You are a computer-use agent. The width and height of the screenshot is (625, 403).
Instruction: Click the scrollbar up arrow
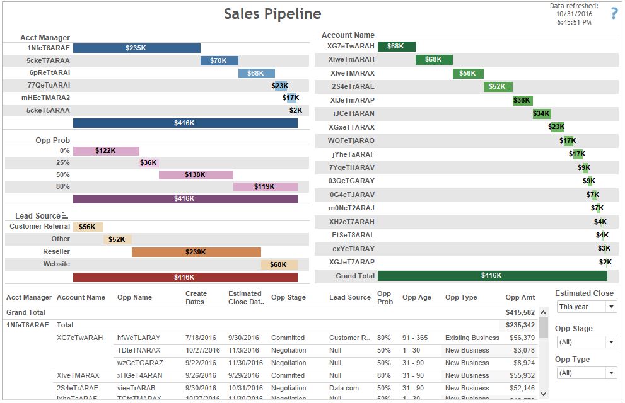543,313
